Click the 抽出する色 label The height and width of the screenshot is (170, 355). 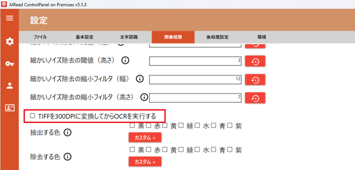click(45, 133)
